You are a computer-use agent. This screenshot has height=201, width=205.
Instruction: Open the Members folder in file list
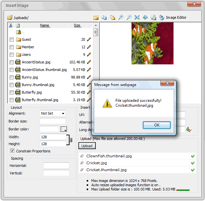point(28,47)
